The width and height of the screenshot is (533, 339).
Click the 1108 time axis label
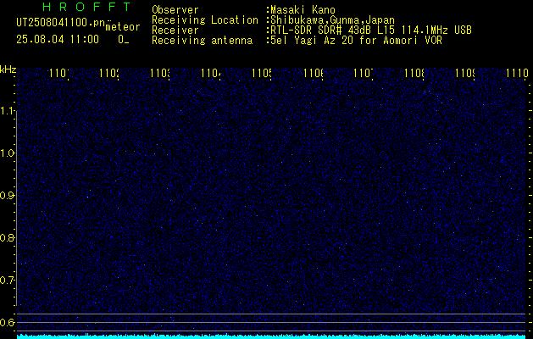[x=414, y=74]
